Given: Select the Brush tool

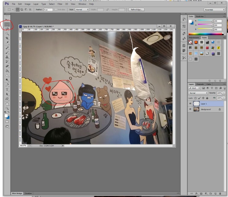Looking at the screenshot, I should click(7, 52).
